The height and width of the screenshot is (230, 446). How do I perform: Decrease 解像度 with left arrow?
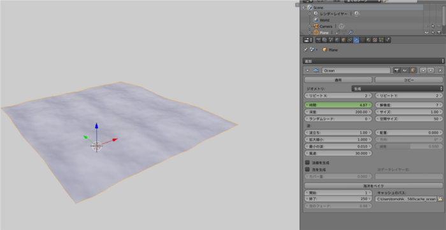pos(377,105)
